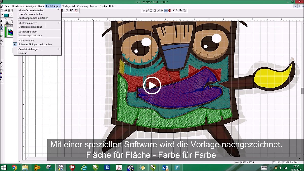Image resolution: width=304 pixels, height=171 pixels.
Task: Click the zoom in magnifier icon
Action: point(2,62)
